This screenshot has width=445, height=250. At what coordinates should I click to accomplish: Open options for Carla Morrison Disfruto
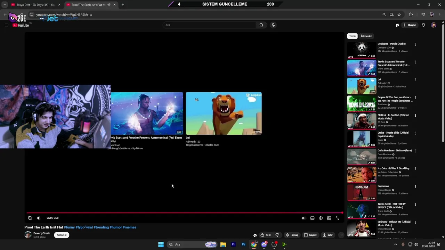[415, 151]
